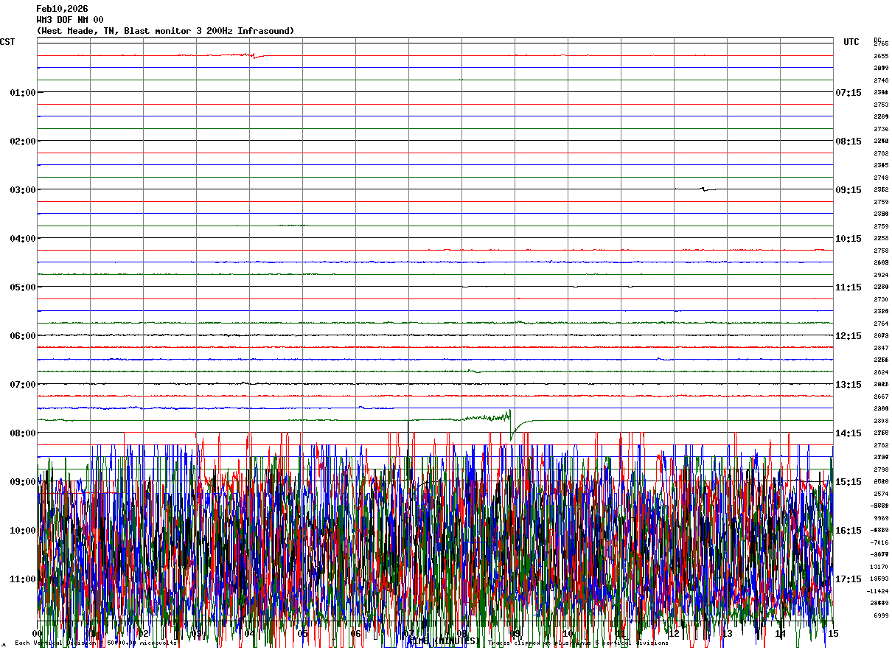Click the "07:15" UTC time label
Image resolution: width=892 pixels, height=653 pixels.
coord(849,93)
